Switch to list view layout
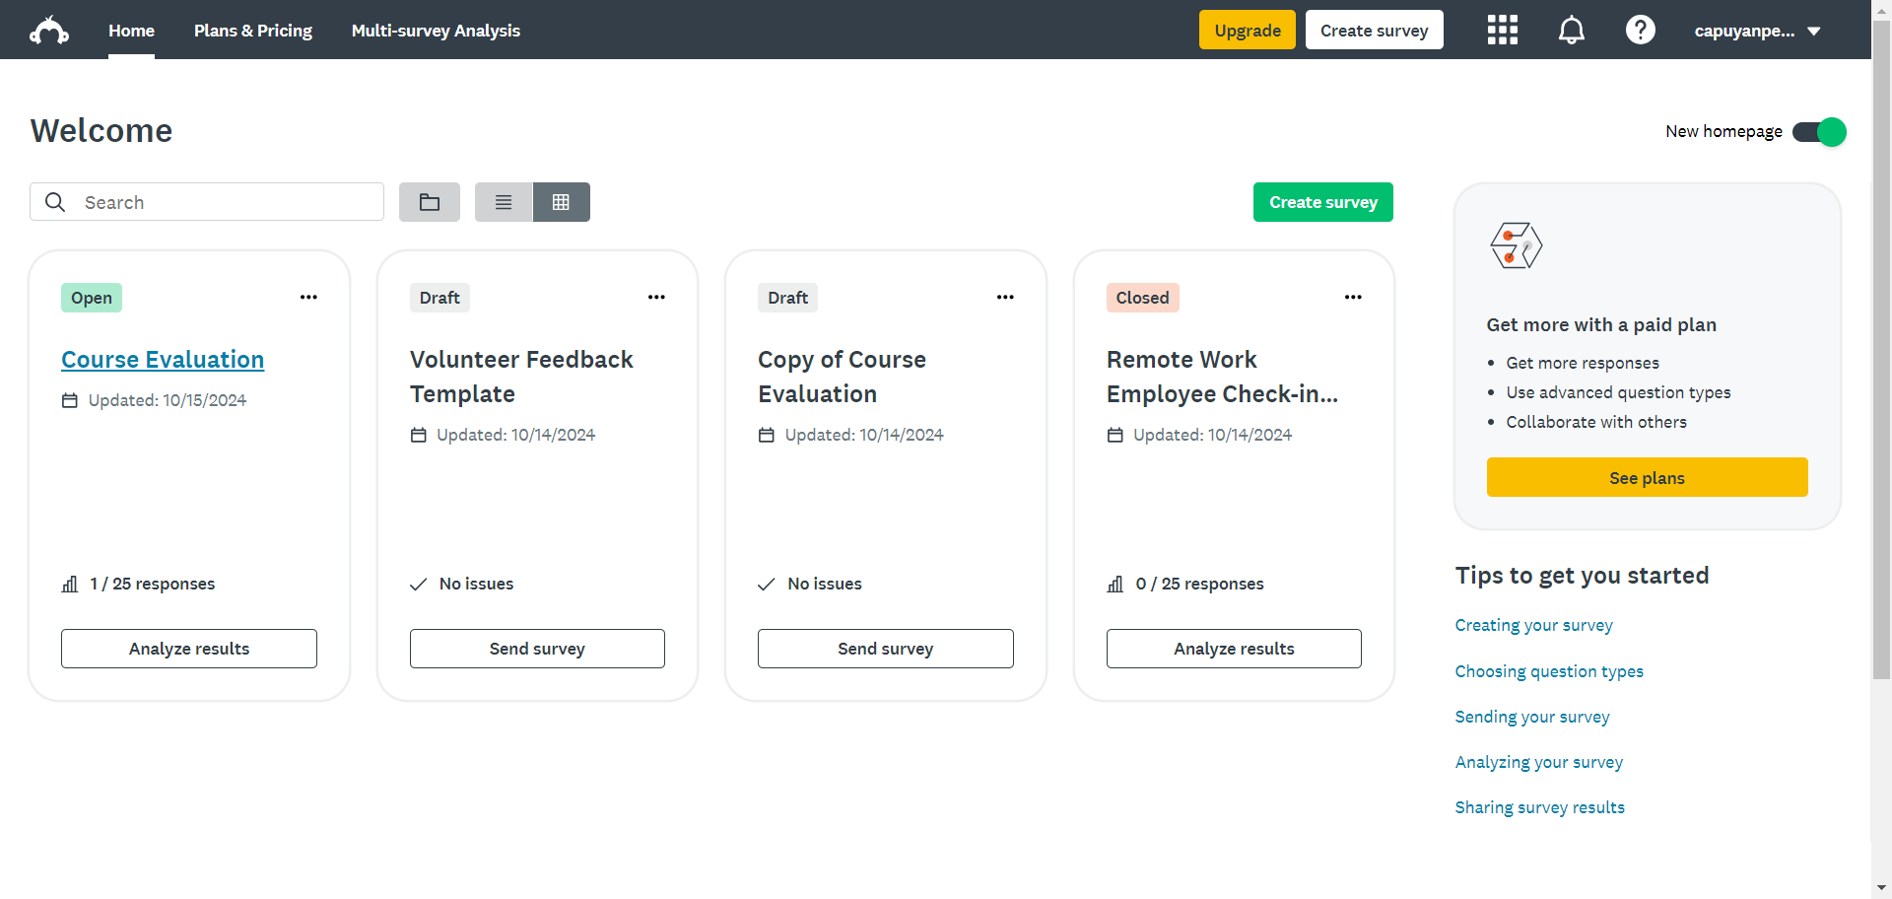This screenshot has width=1892, height=899. point(504,202)
